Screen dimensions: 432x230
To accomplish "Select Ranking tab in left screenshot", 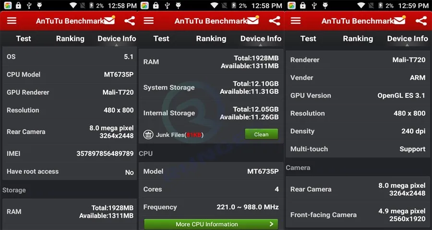I will (x=70, y=38).
